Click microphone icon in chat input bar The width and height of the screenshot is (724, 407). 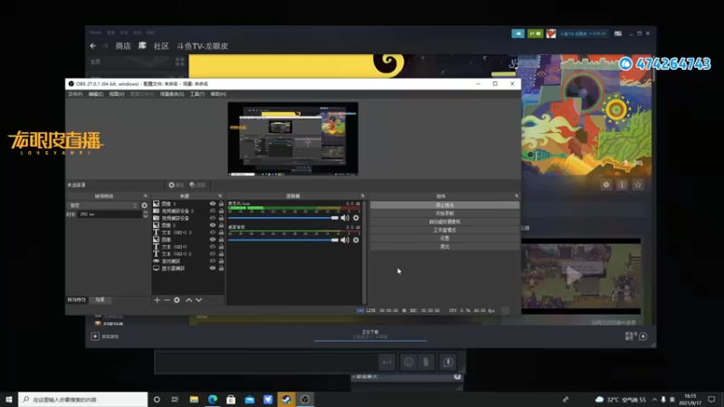[448, 363]
